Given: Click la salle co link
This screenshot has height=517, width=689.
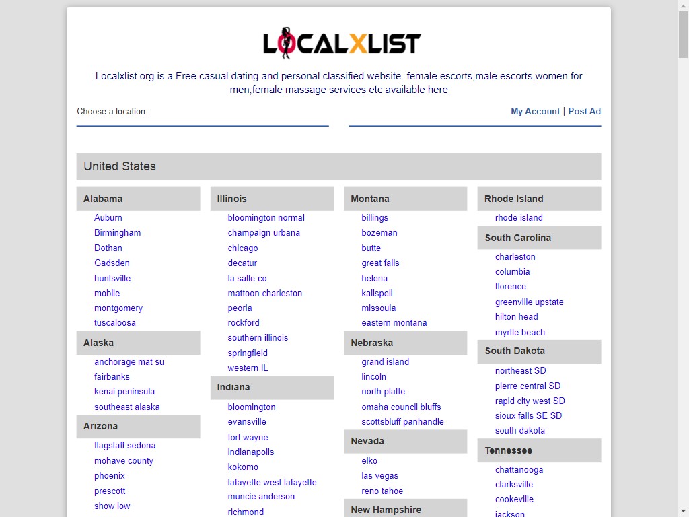Looking at the screenshot, I should tap(247, 278).
